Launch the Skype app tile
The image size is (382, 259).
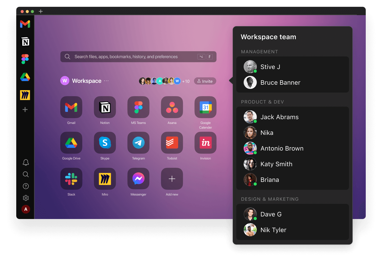point(105,143)
